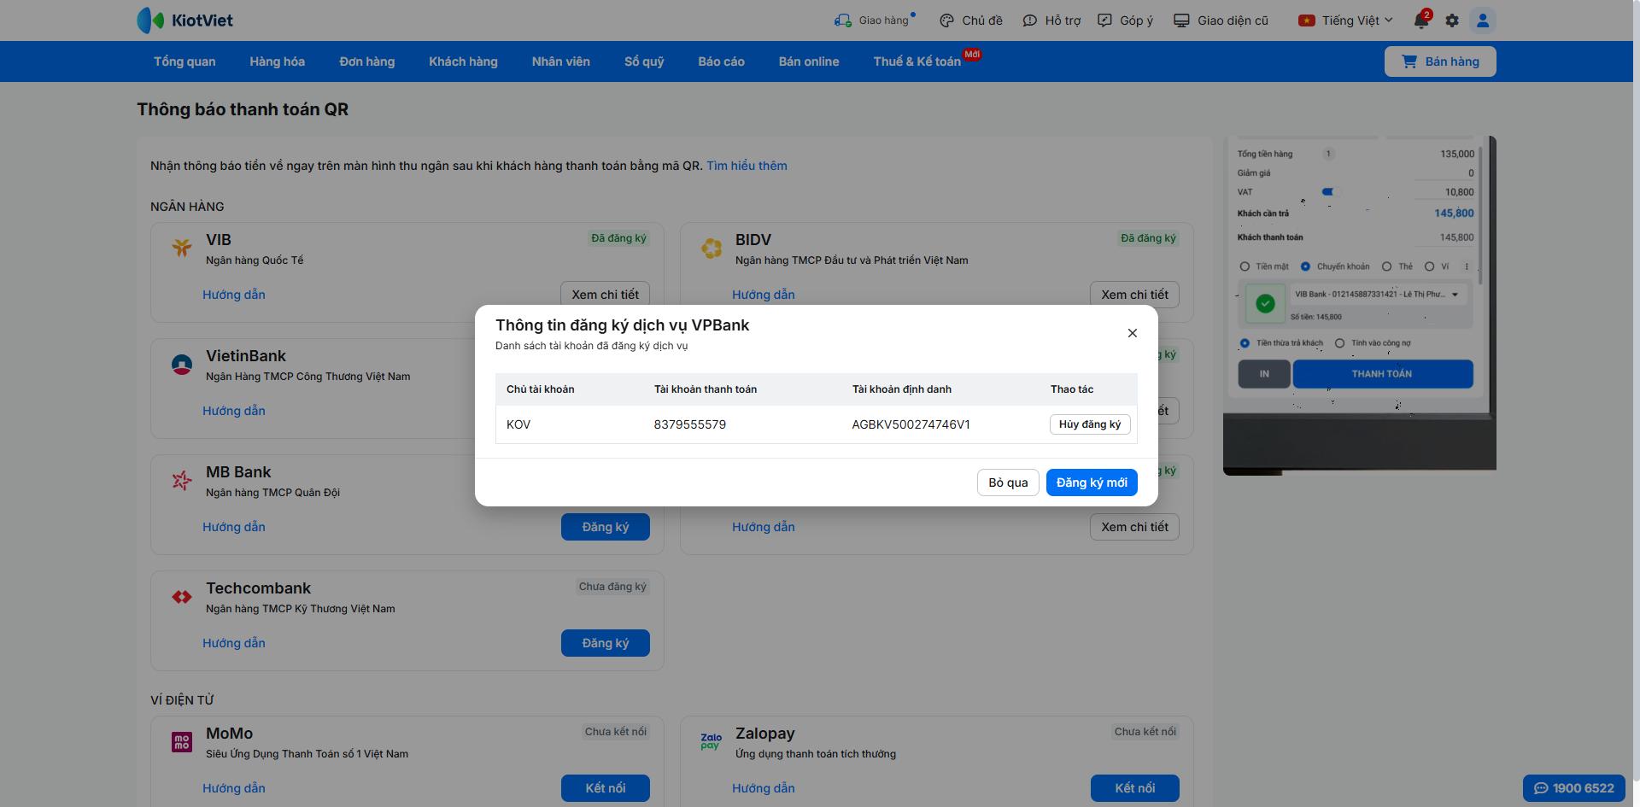The image size is (1640, 807).
Task: Open the settings gear icon
Action: (1452, 20)
